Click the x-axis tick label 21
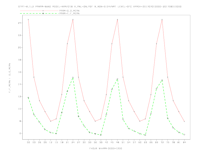The height and width of the screenshot is (155, 201). point(67,142)
